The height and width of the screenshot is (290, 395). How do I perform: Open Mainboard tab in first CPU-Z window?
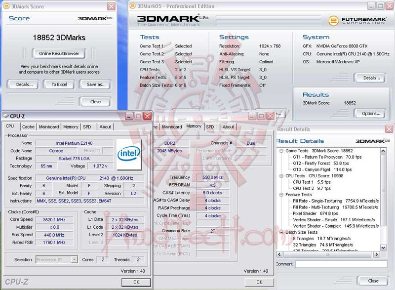(49, 127)
